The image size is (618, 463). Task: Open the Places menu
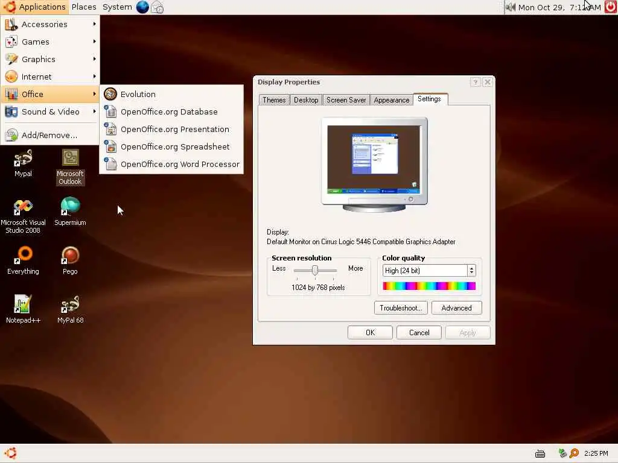(84, 7)
